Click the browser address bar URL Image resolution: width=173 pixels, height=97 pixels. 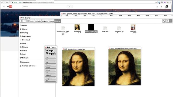[x=36, y=2]
